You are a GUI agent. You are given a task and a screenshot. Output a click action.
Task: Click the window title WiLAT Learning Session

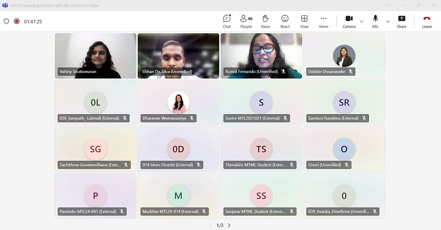pos(54,5)
